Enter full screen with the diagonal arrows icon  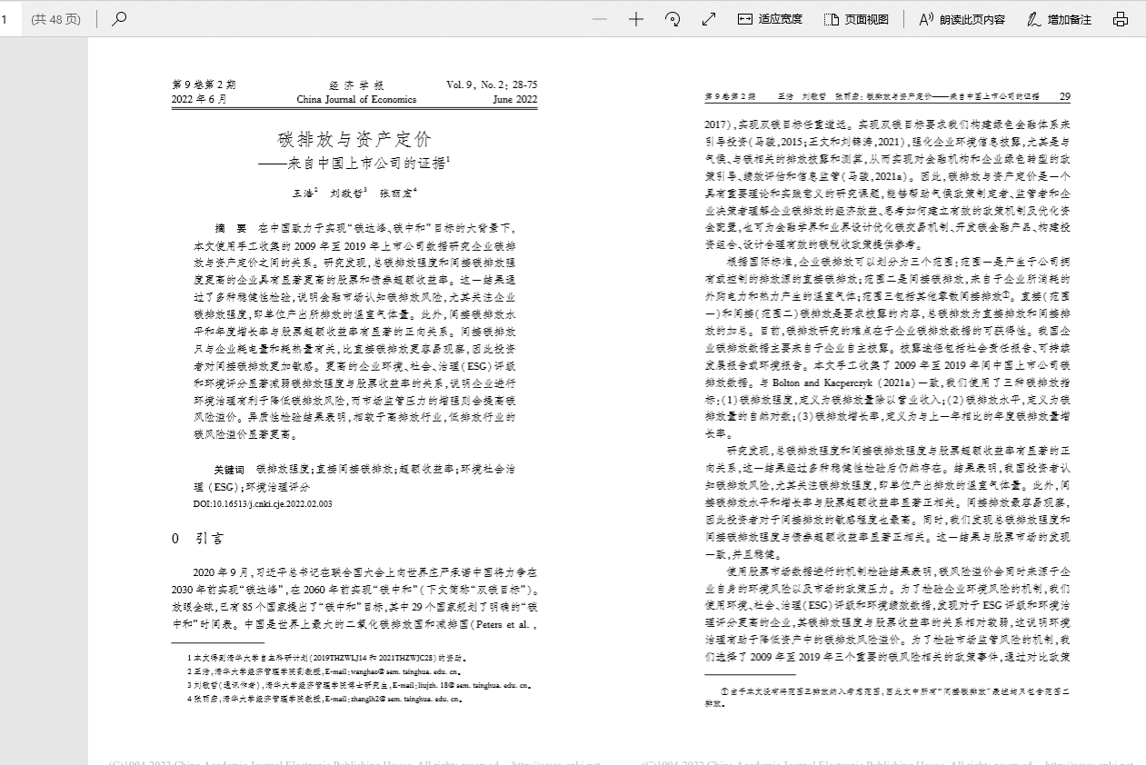point(709,19)
